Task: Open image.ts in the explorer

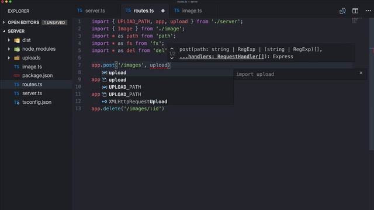Action: click(32, 66)
